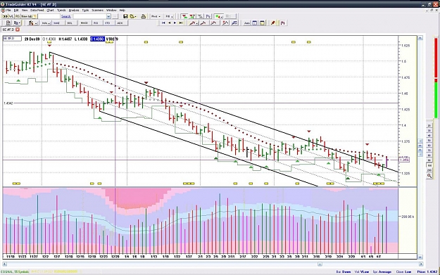Click the RS toolbar button
The width and height of the screenshot is (440, 275).
point(18,16)
